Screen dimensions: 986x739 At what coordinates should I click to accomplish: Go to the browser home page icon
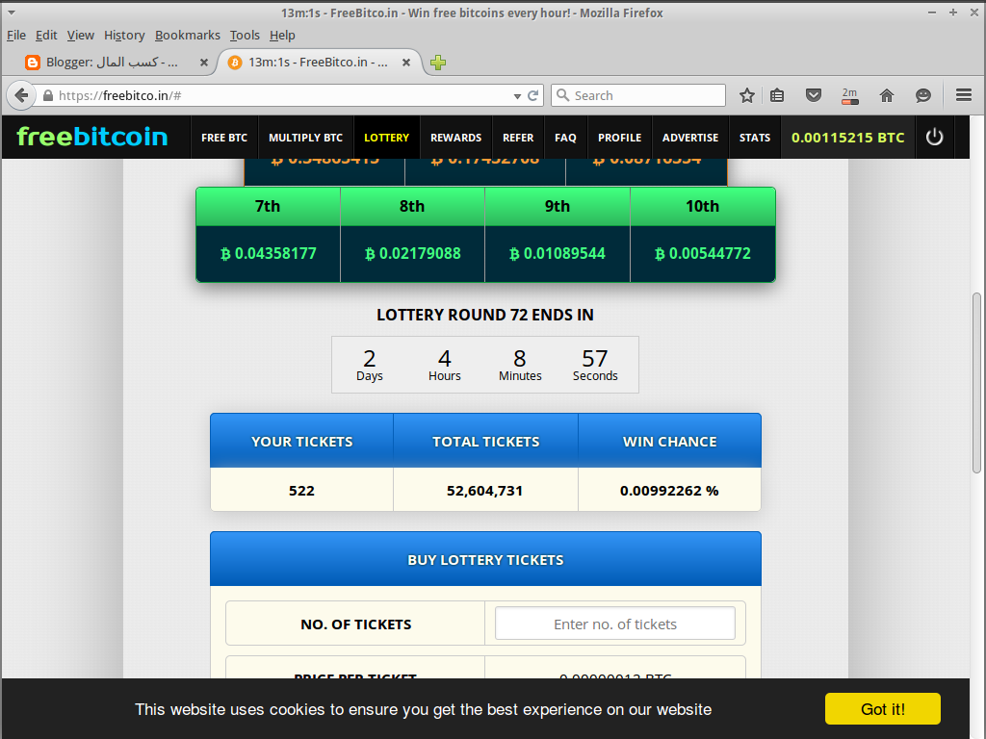[887, 95]
